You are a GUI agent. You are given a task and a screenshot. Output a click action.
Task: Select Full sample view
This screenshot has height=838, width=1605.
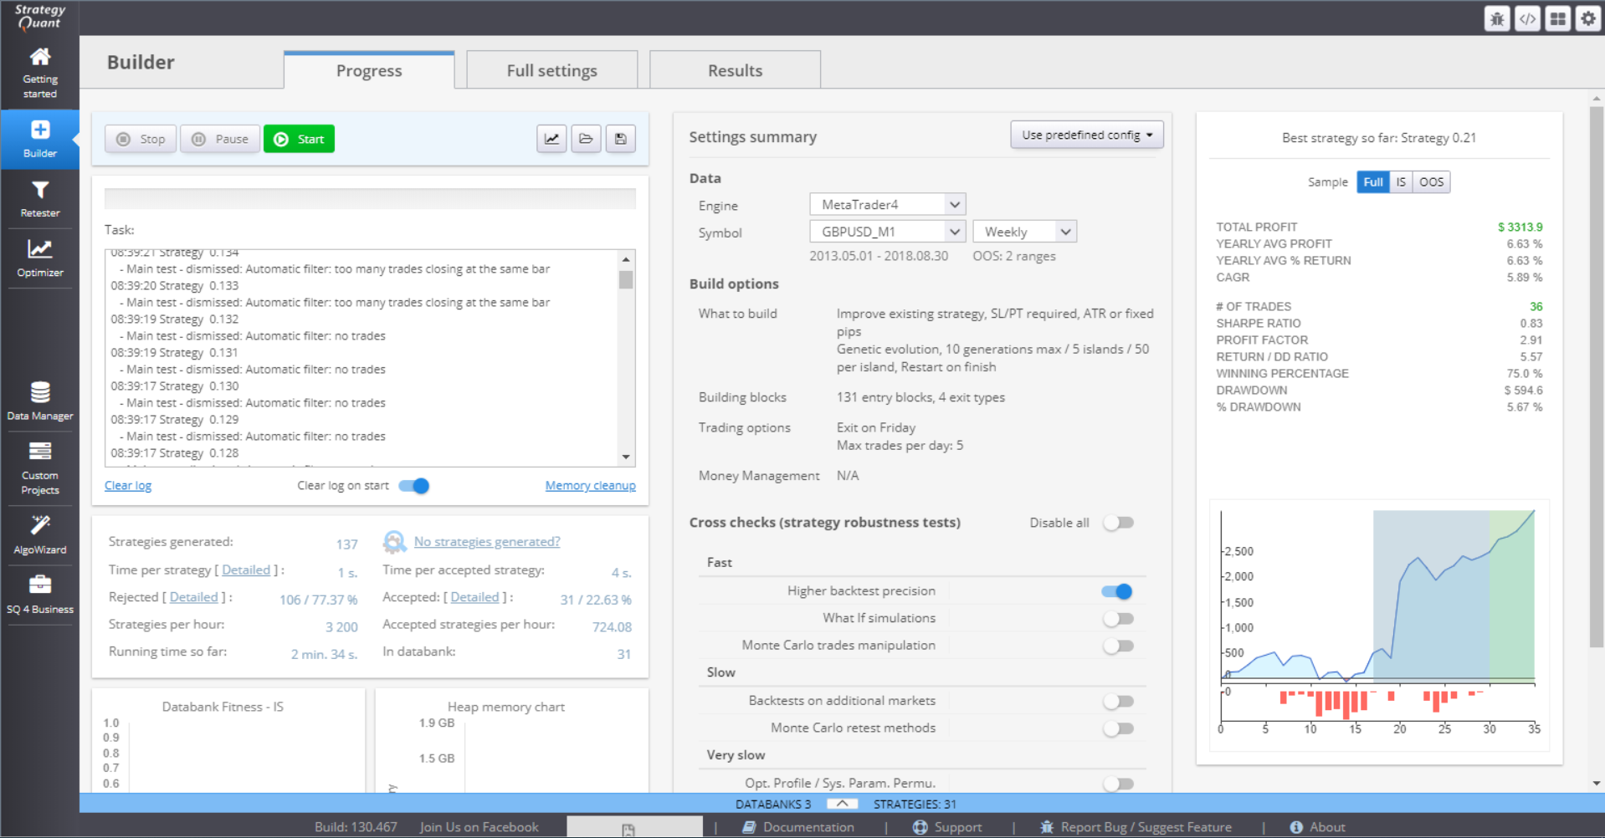pyautogui.click(x=1373, y=182)
